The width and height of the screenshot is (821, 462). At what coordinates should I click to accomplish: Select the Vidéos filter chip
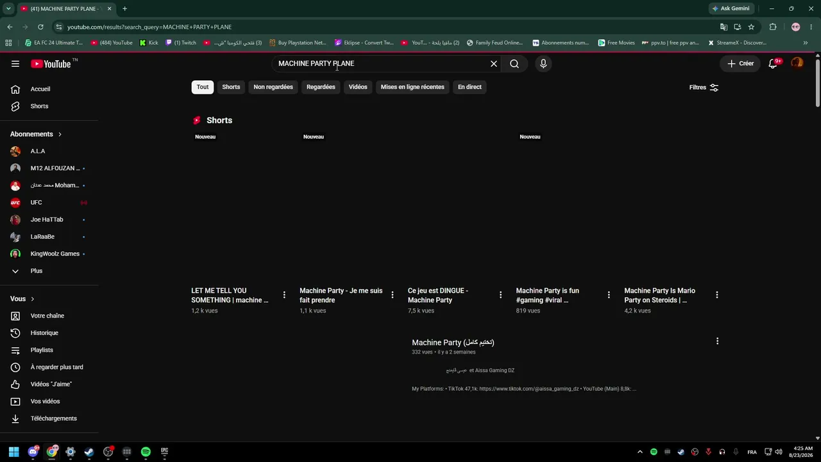pyautogui.click(x=358, y=87)
